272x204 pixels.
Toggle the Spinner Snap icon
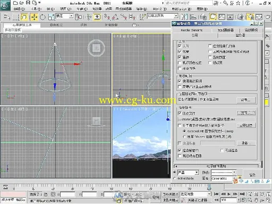click(x=132, y=17)
